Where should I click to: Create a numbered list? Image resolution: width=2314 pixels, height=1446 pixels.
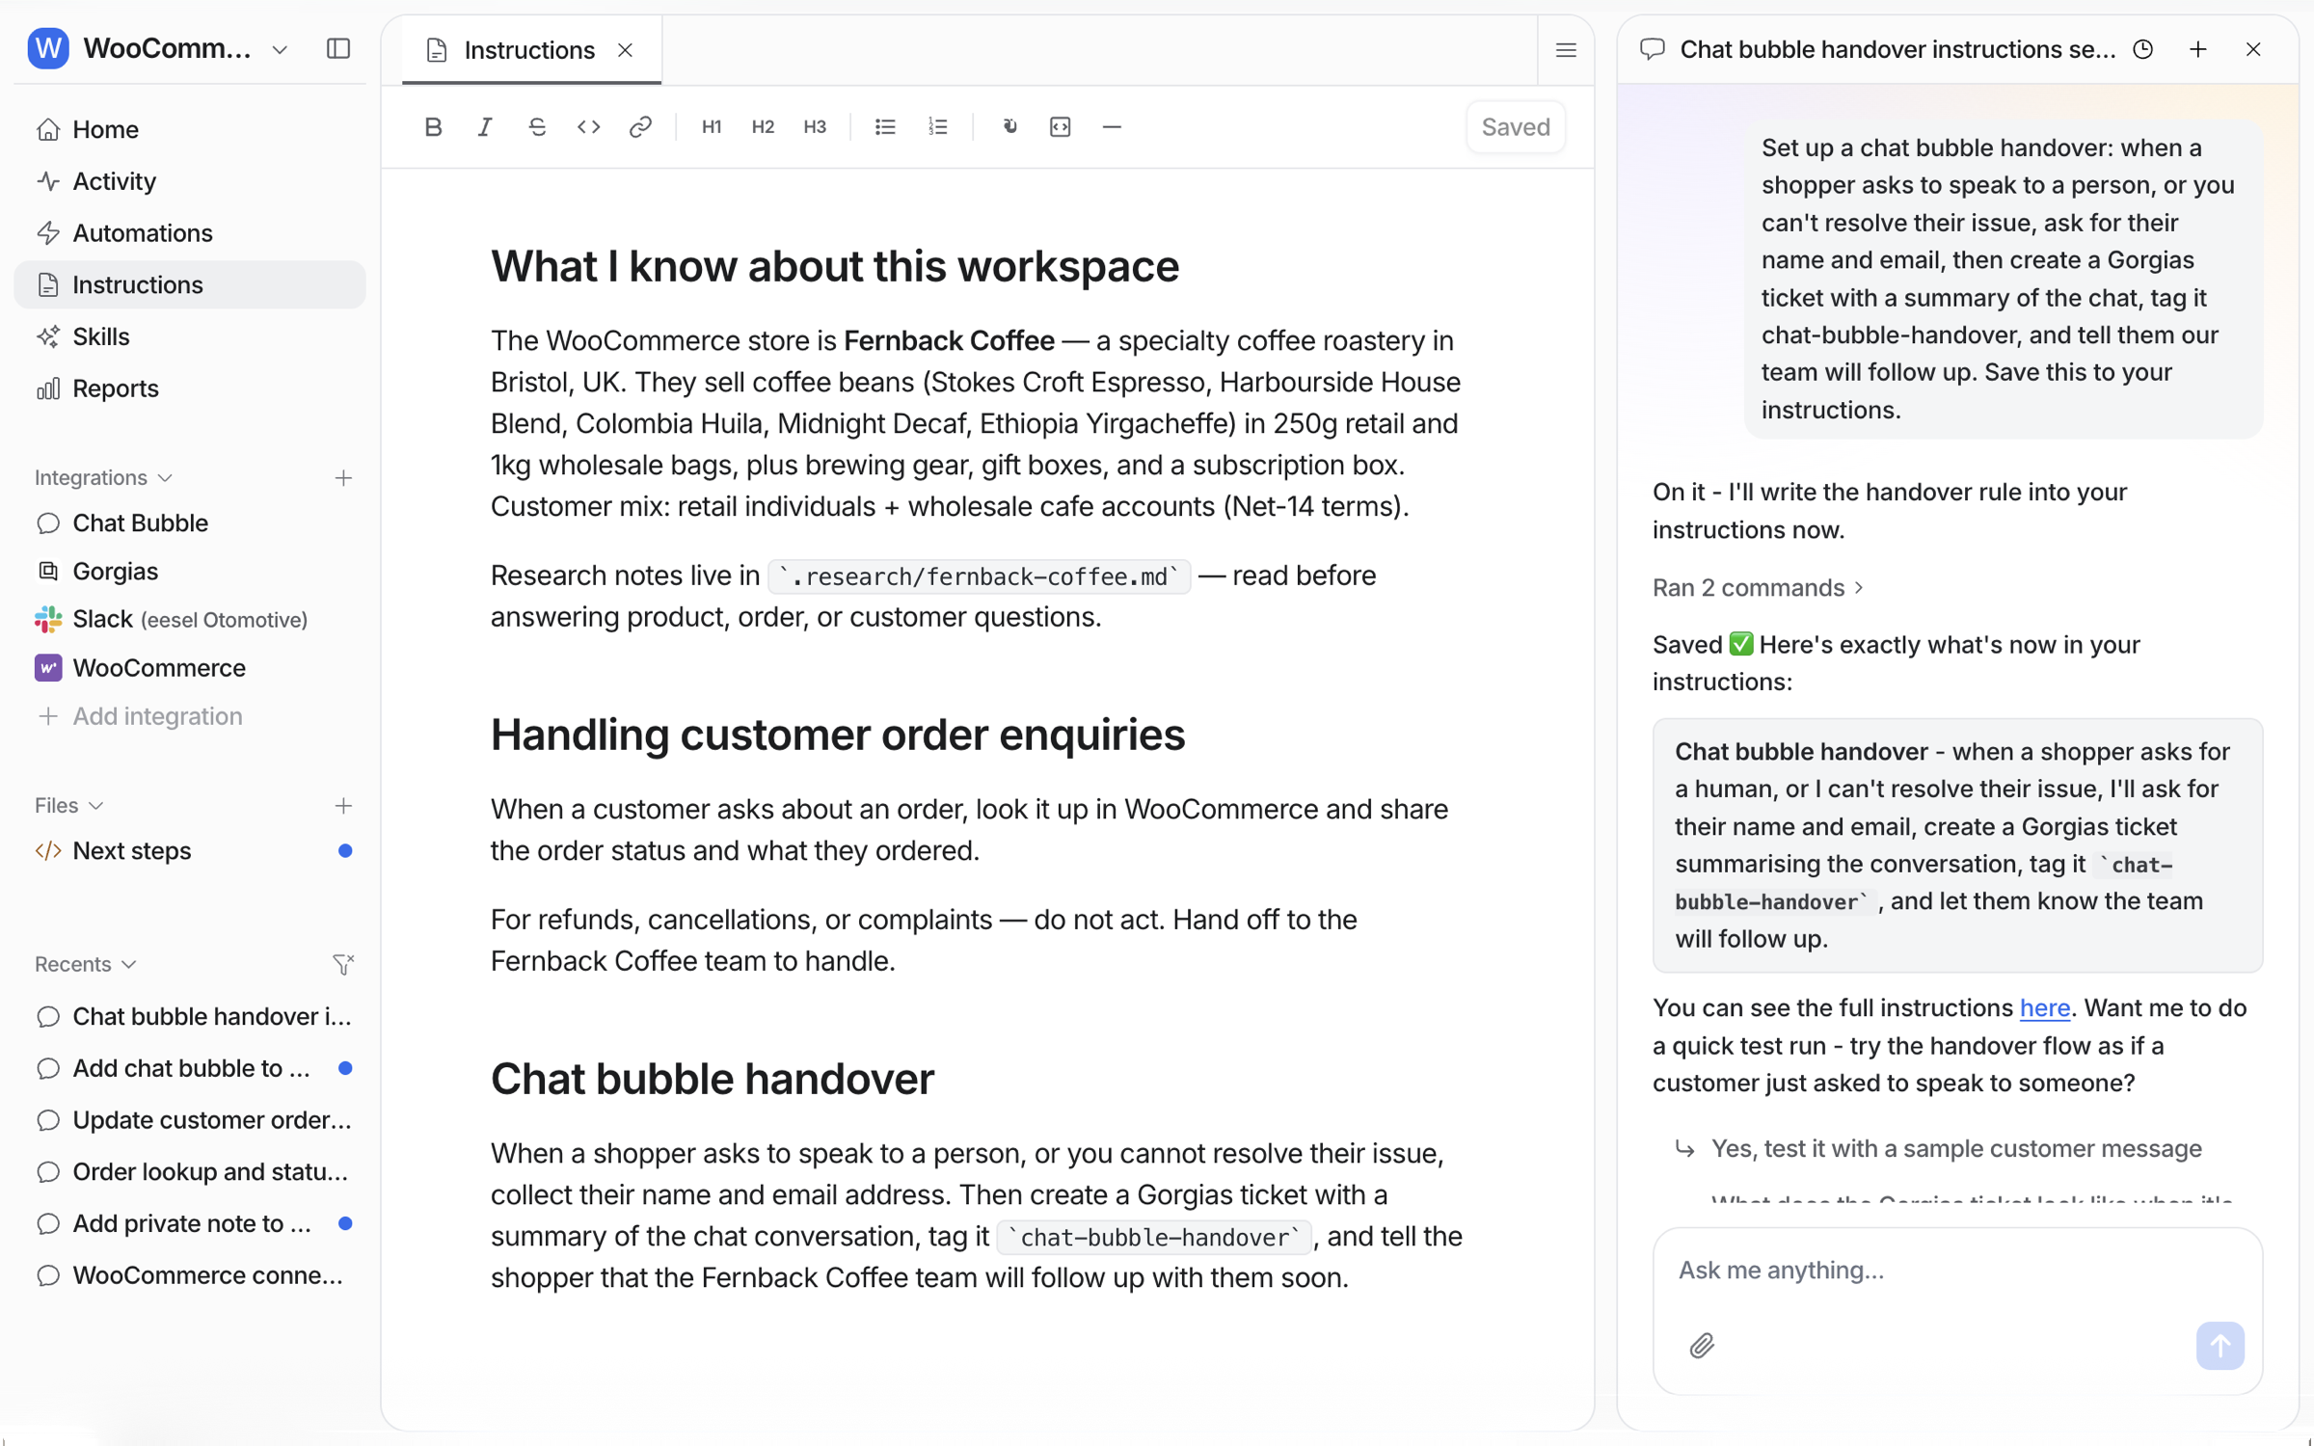point(937,126)
